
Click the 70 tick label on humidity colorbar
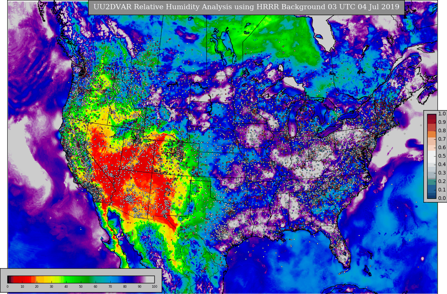tap(110, 287)
